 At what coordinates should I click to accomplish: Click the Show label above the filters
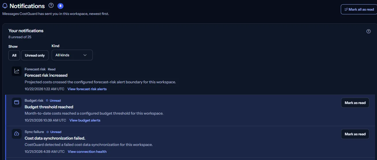click(13, 46)
